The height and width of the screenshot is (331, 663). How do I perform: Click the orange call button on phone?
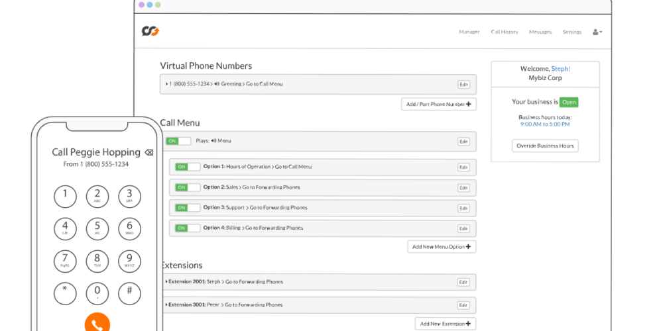tap(97, 323)
